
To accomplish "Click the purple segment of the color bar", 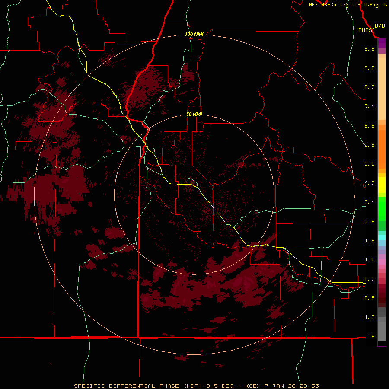I will (382, 44).
